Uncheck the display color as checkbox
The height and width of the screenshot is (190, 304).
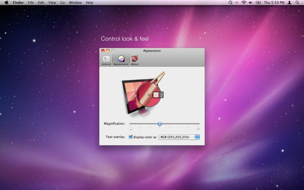(131, 137)
